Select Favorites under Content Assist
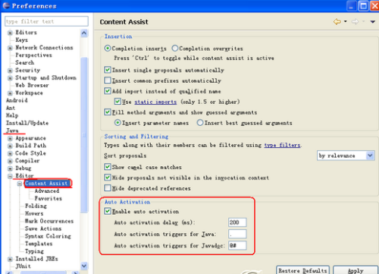 point(48,198)
